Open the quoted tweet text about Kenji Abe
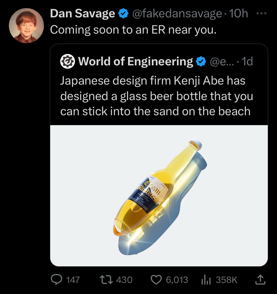This screenshot has height=294, width=277. click(157, 95)
